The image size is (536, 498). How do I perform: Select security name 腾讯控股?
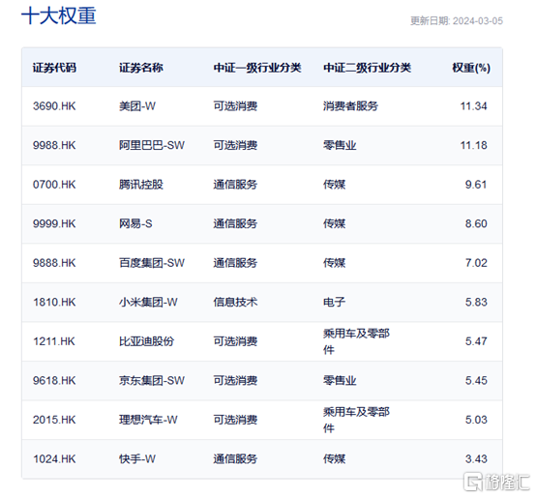coord(141,185)
